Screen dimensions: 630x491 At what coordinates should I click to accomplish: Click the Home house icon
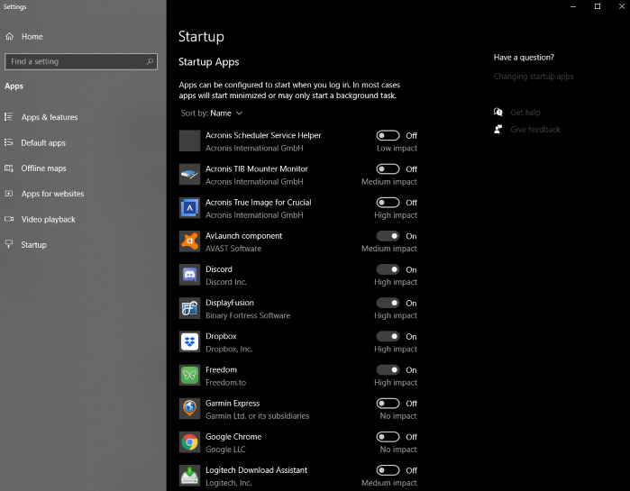point(10,37)
